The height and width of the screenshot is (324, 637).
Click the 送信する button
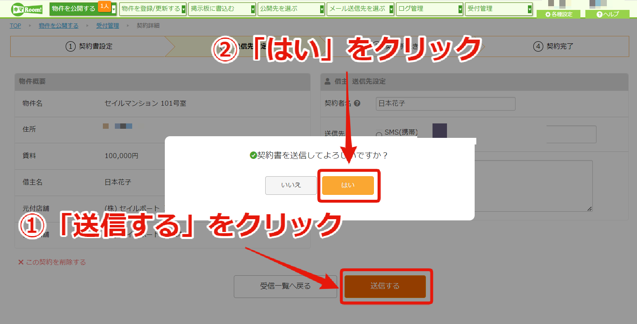coord(385,286)
